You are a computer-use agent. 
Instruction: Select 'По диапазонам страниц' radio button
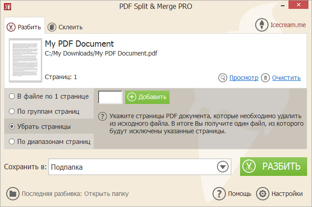click(x=12, y=141)
